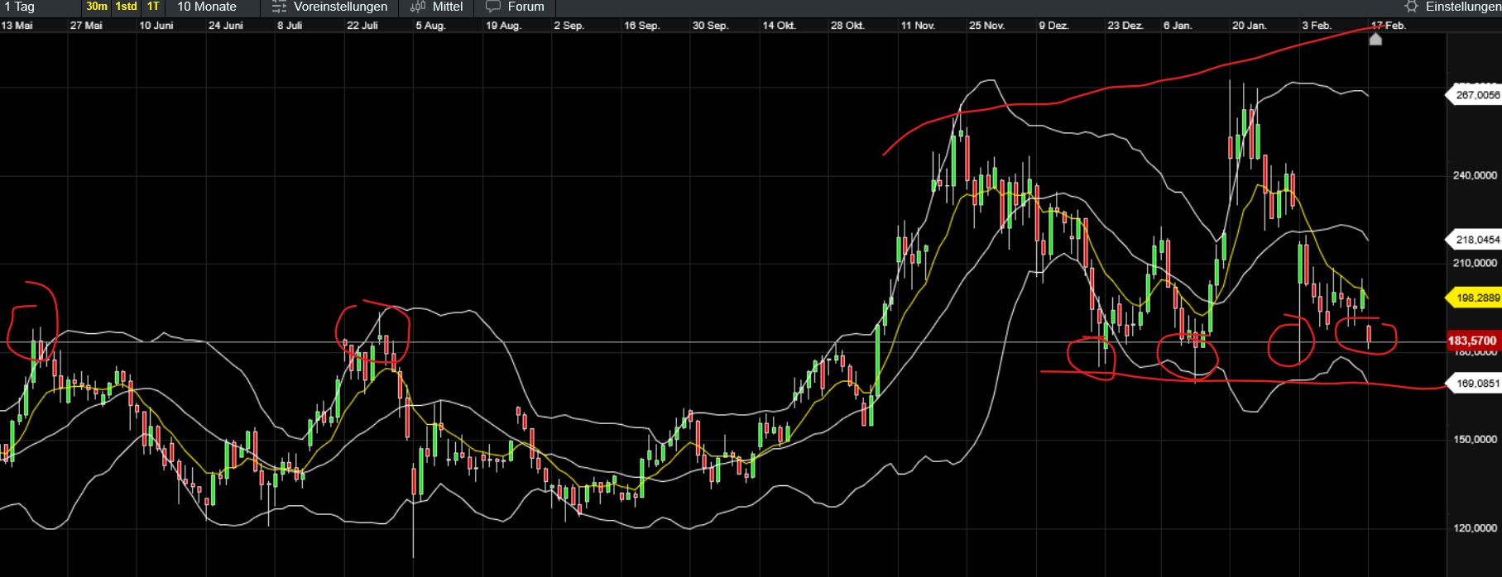Click the '30 Sep.' date label
The width and height of the screenshot is (1502, 577).
point(710,26)
